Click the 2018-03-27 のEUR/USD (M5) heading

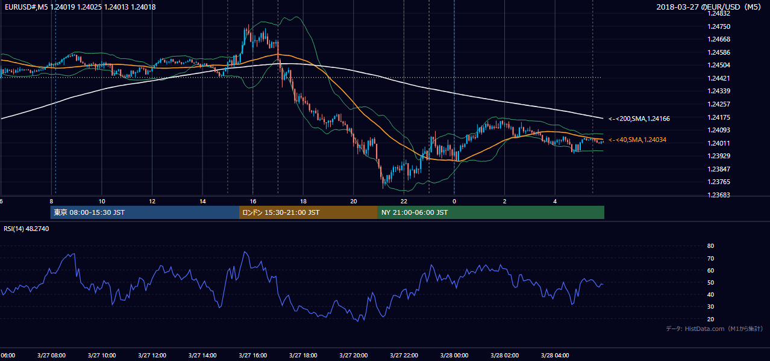click(x=710, y=7)
